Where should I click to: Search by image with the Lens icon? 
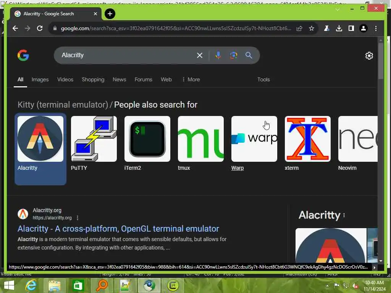[233, 55]
